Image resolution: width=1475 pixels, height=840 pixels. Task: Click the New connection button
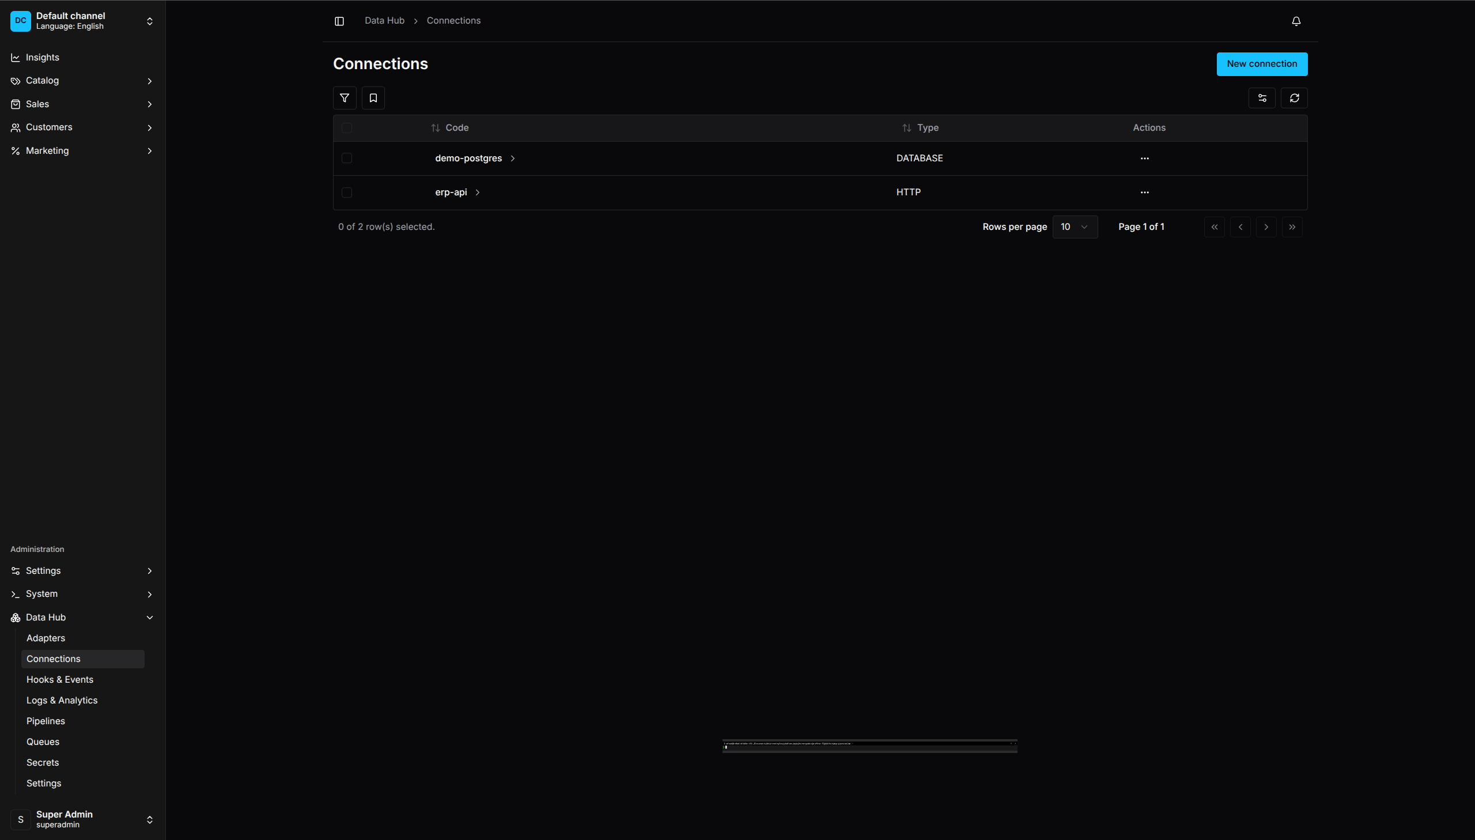pos(1262,64)
